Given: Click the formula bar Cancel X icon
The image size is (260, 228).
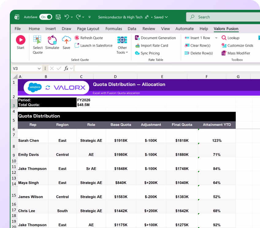Looking at the screenshot, I should [x=52, y=68].
